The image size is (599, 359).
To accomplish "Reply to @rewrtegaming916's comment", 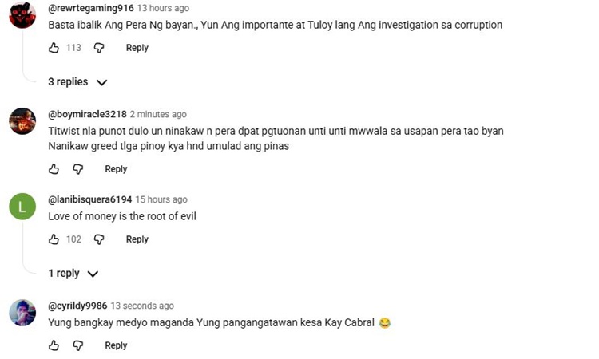I will click(137, 48).
